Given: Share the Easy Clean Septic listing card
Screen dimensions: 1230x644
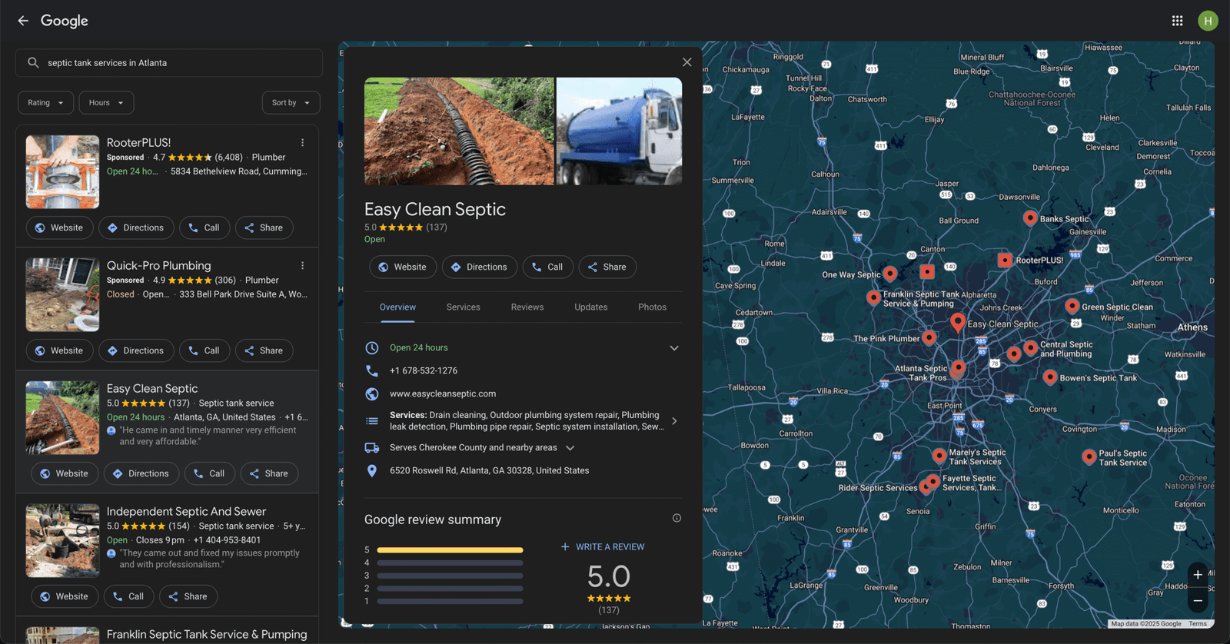Looking at the screenshot, I should pyautogui.click(x=269, y=473).
